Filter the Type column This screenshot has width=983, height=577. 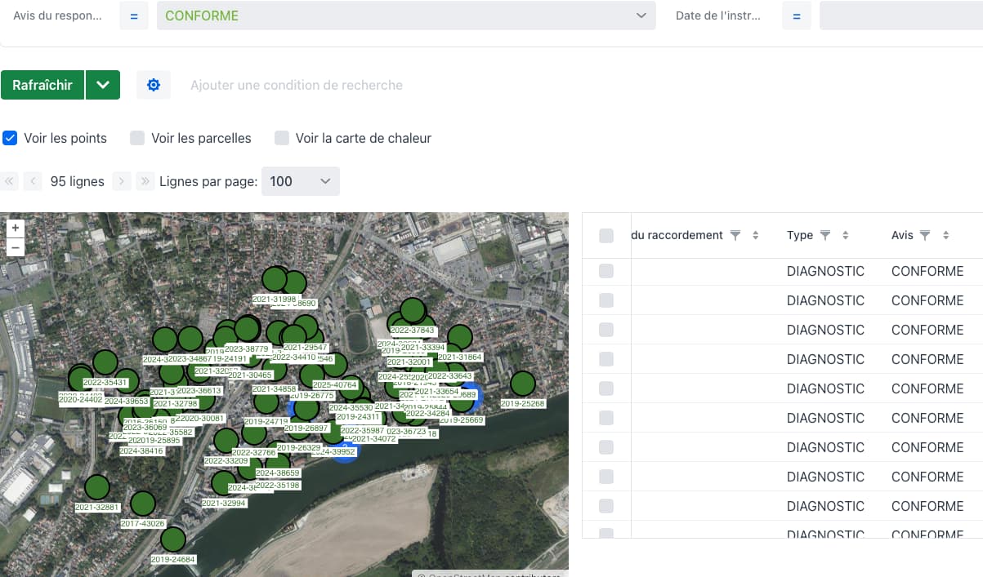click(x=825, y=235)
